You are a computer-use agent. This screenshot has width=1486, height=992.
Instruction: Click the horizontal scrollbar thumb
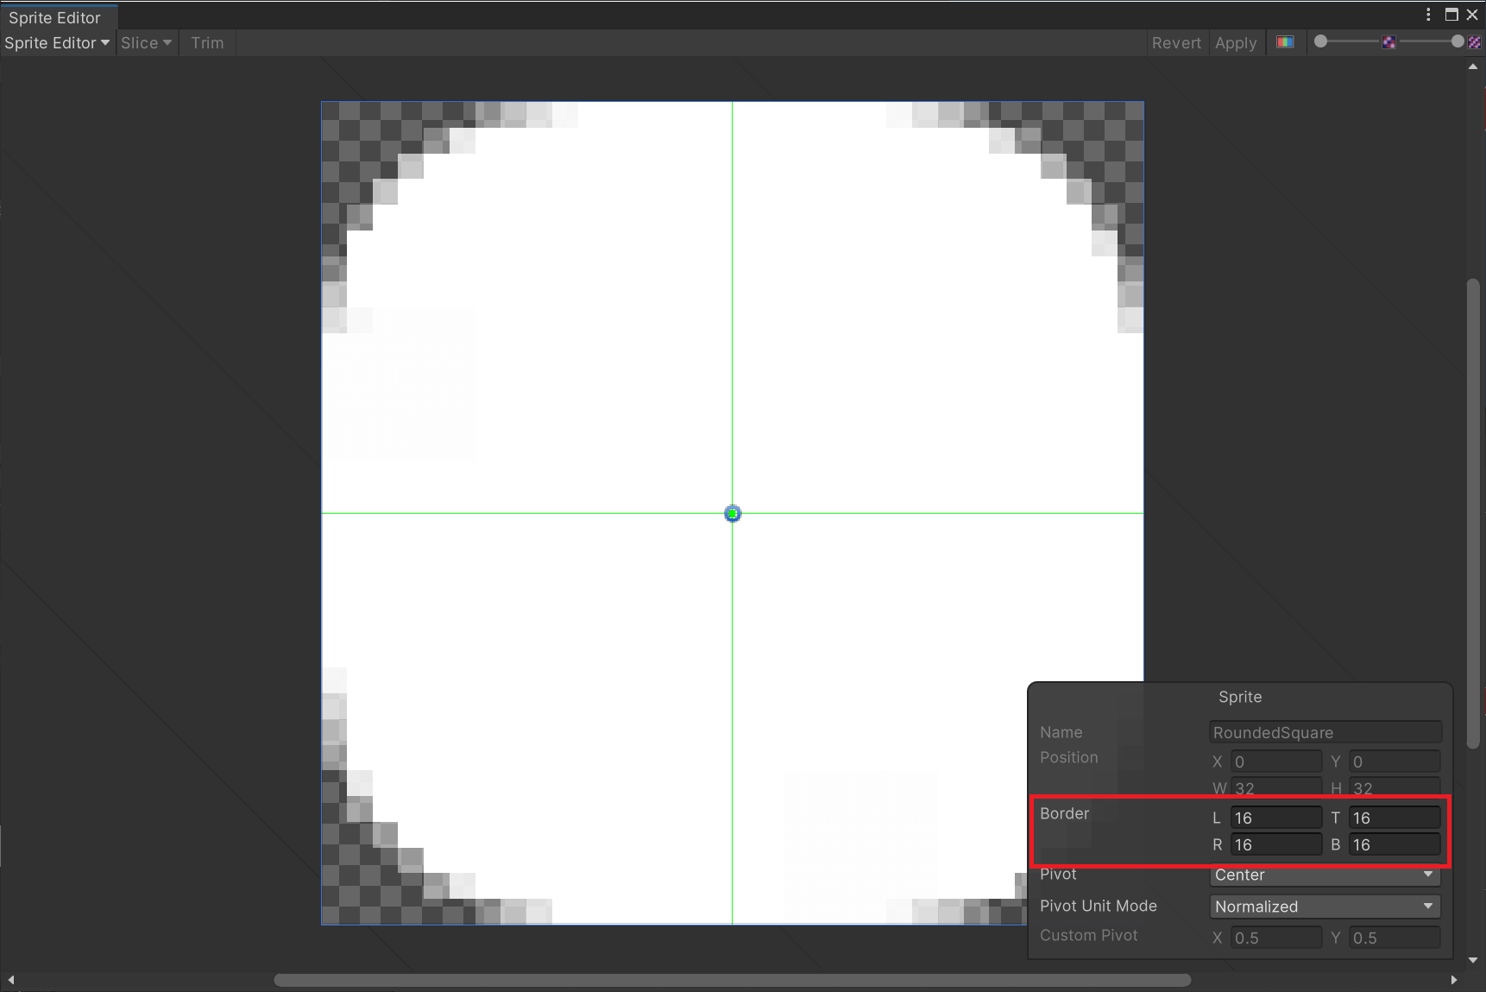click(733, 980)
